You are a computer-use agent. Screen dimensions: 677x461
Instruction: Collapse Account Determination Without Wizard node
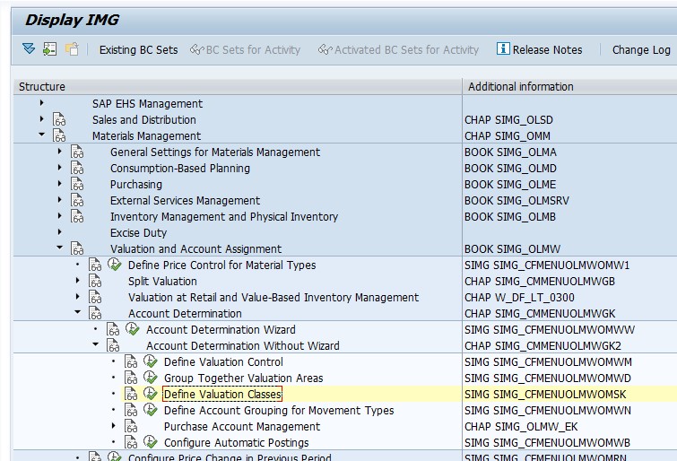pyautogui.click(x=96, y=344)
